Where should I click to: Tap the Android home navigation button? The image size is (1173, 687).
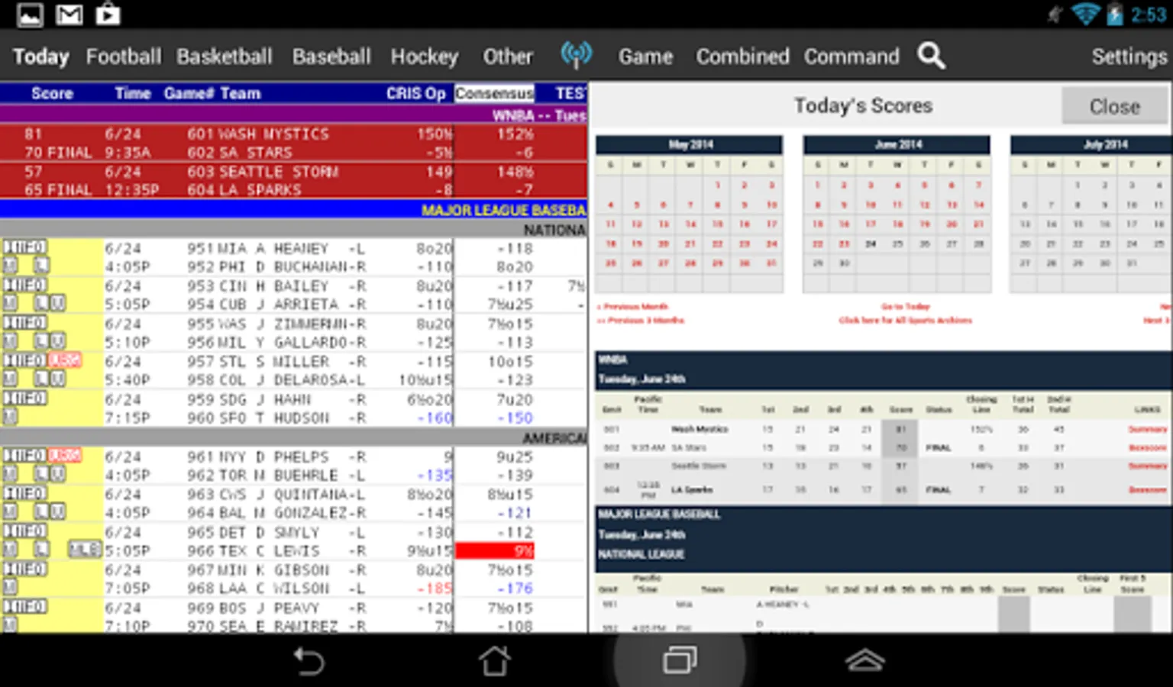coord(495,660)
